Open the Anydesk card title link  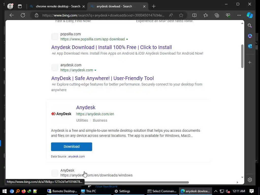pos(86,107)
